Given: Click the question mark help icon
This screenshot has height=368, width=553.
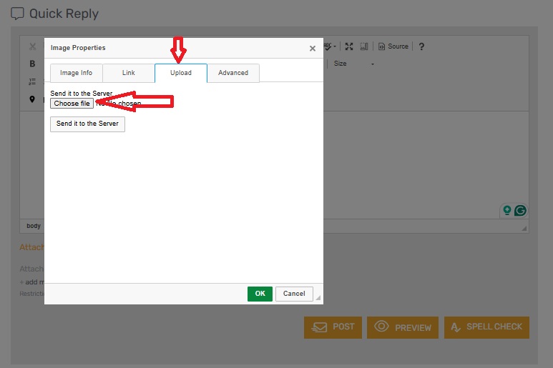Looking at the screenshot, I should 421,46.
